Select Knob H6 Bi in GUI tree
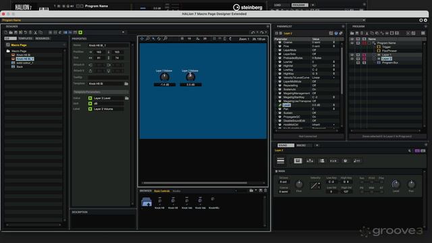 (x=24, y=55)
